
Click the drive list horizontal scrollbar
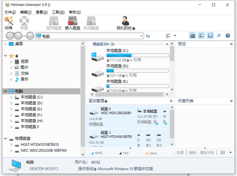click(x=129, y=94)
